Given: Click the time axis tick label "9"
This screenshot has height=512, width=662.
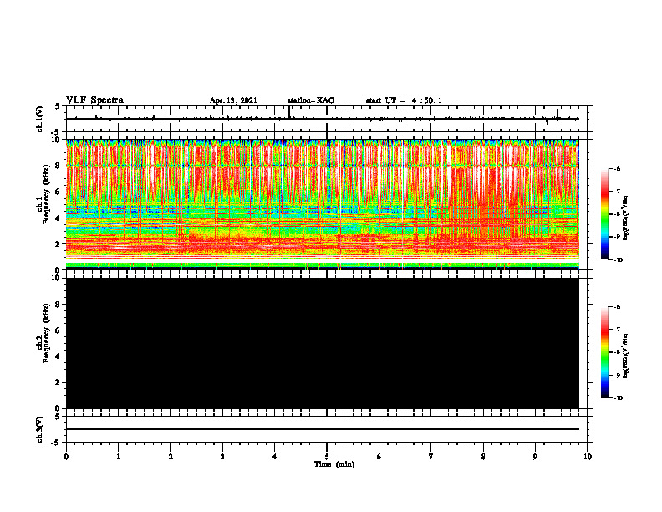Looking at the screenshot, I should (535, 457).
